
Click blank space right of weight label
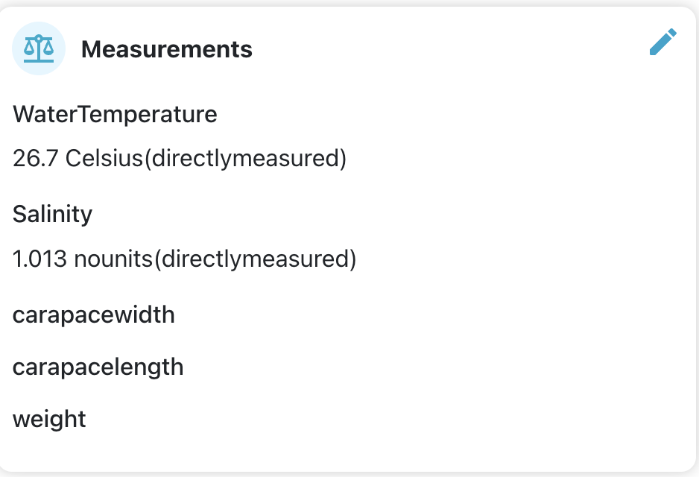(373, 419)
